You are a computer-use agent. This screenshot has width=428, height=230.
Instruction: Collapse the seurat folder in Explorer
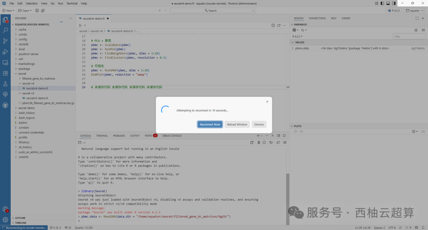(x=21, y=73)
